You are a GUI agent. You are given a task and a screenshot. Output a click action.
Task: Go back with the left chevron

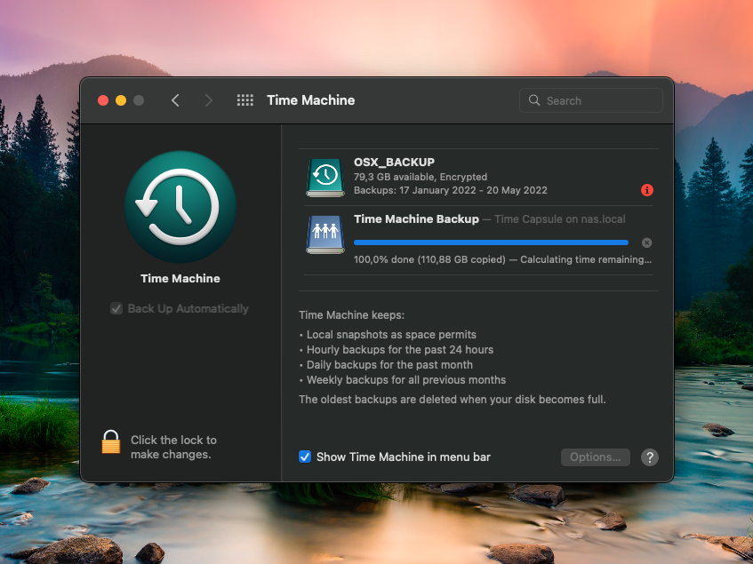pos(175,100)
